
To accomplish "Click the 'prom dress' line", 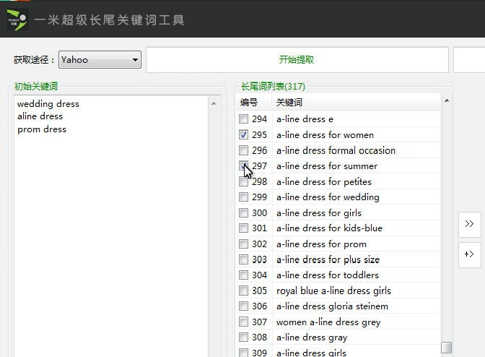I will (x=42, y=129).
